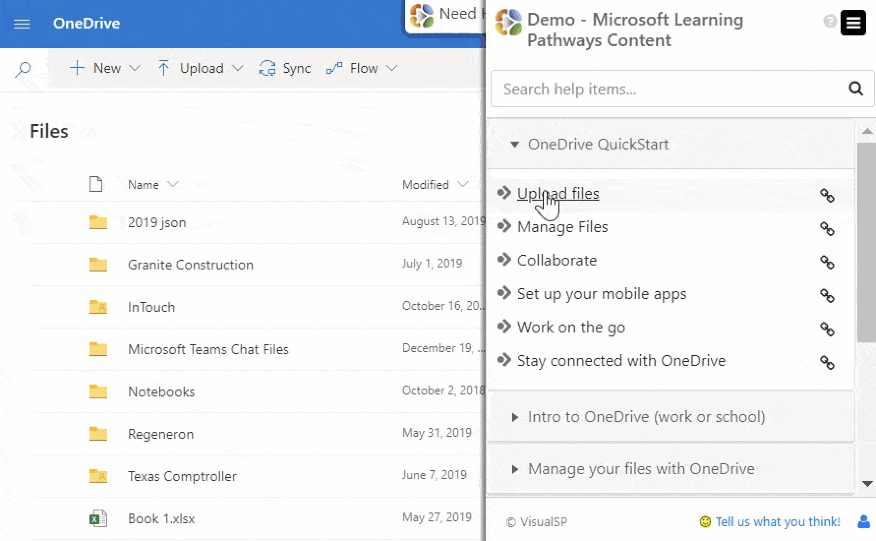
Task: Click the Notebooks folder icon
Action: click(x=98, y=391)
